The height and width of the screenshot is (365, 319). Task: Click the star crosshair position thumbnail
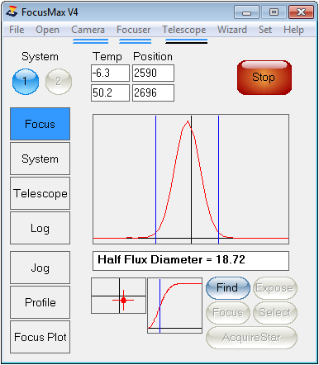tap(118, 296)
